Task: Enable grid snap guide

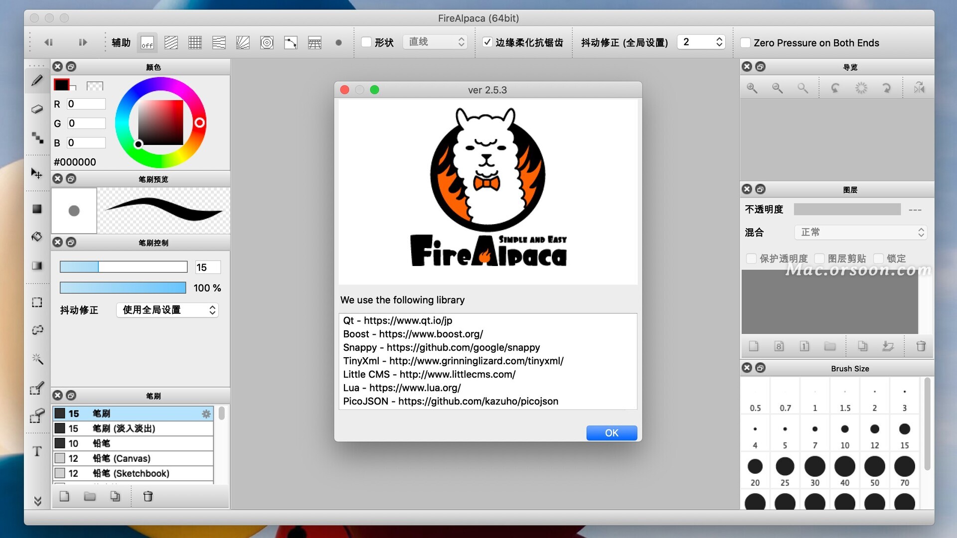Action: point(195,43)
